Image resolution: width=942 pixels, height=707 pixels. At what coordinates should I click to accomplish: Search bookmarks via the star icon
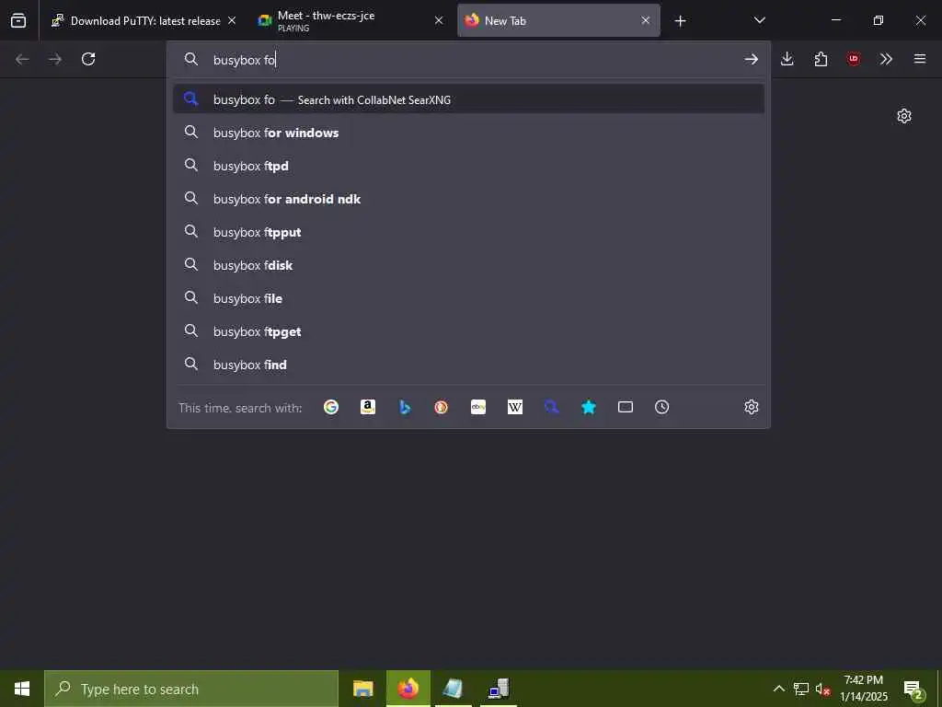click(x=589, y=407)
